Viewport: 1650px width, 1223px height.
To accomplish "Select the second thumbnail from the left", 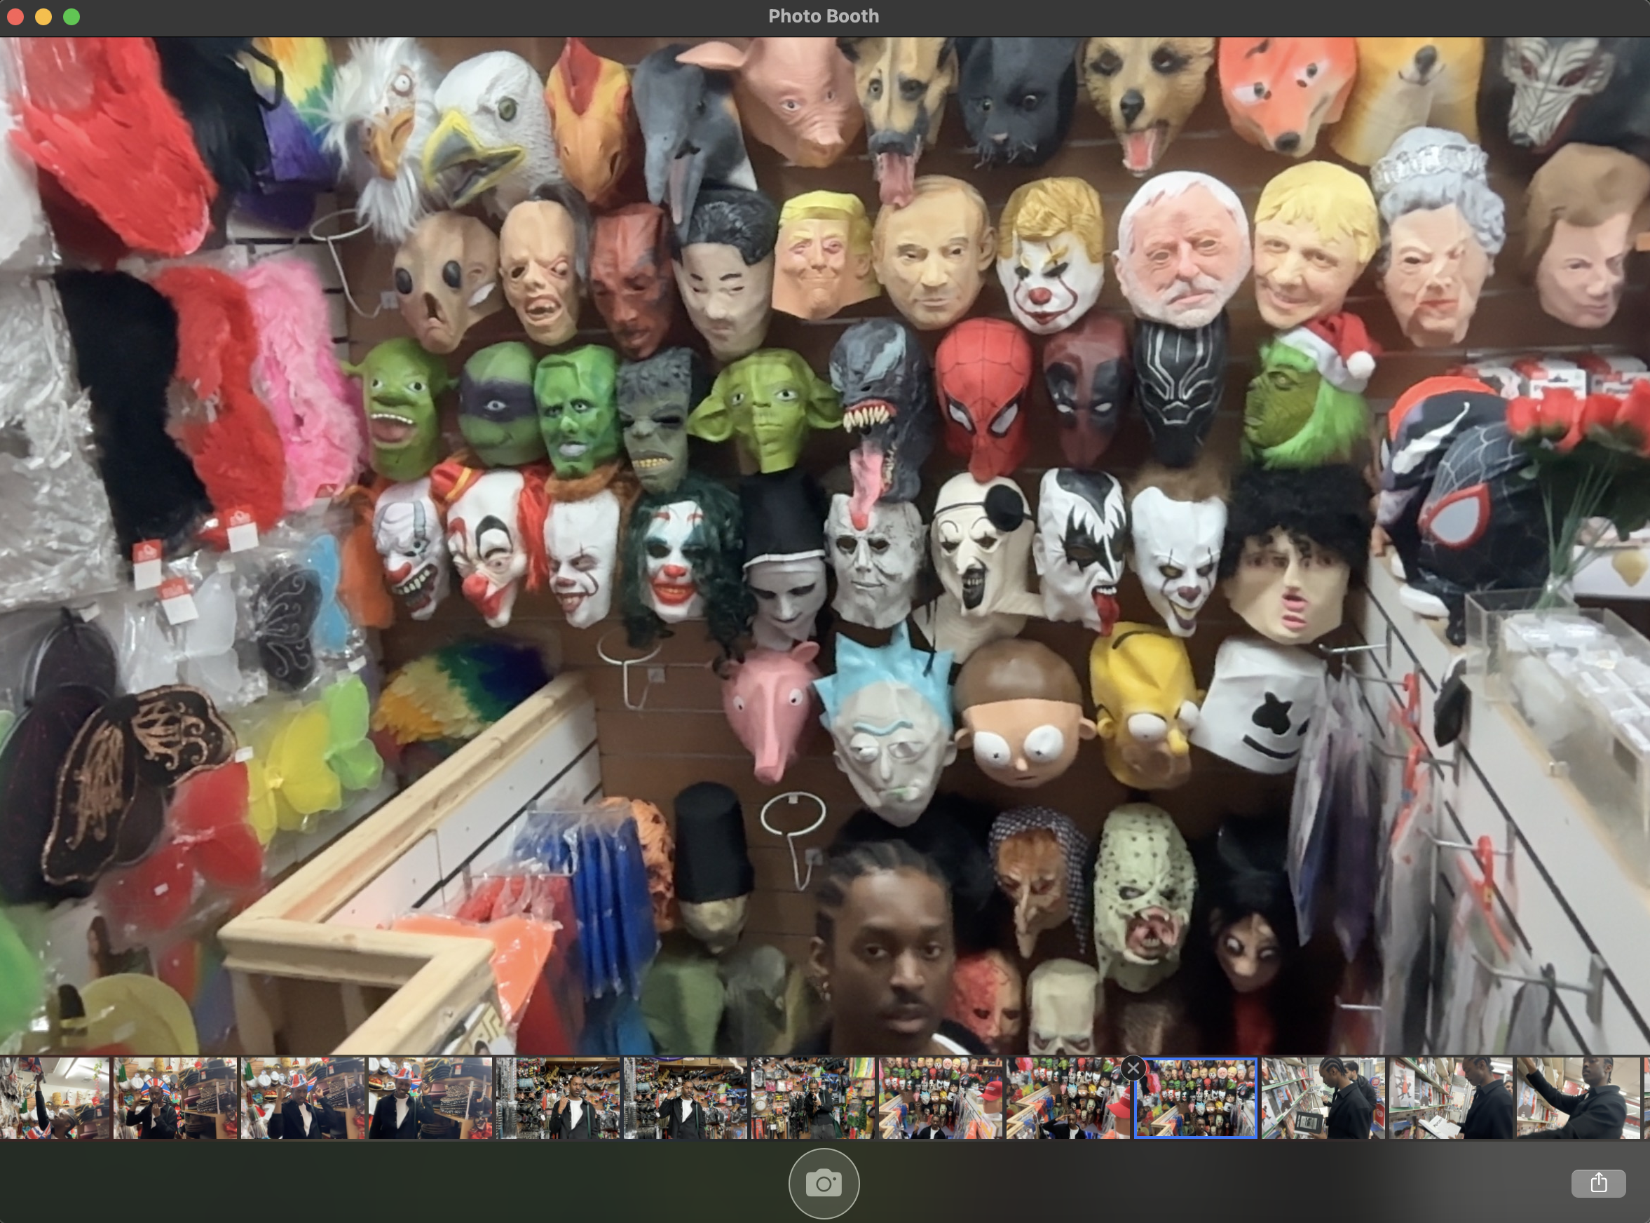I will [175, 1099].
